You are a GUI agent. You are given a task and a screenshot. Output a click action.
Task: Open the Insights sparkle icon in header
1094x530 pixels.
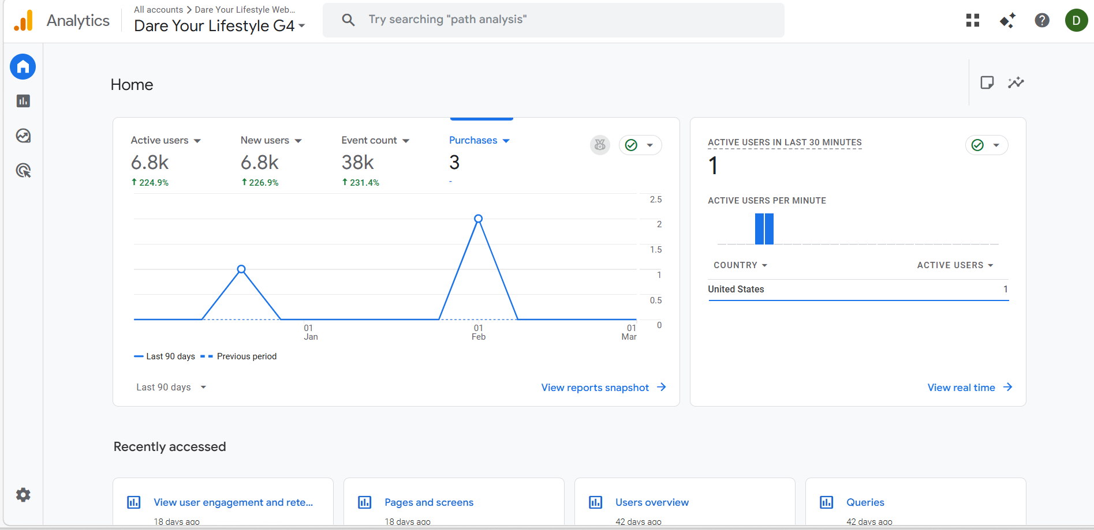coord(1007,20)
